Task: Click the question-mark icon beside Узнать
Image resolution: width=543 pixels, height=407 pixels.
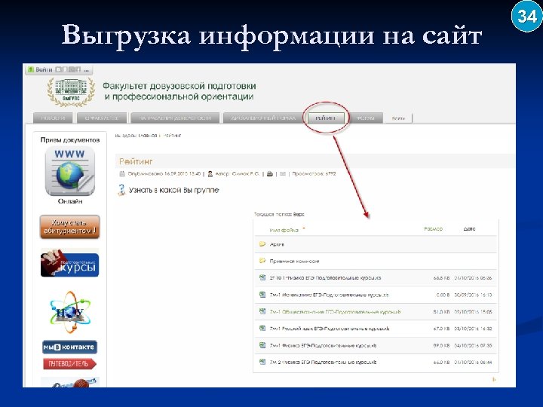Action: click(121, 190)
